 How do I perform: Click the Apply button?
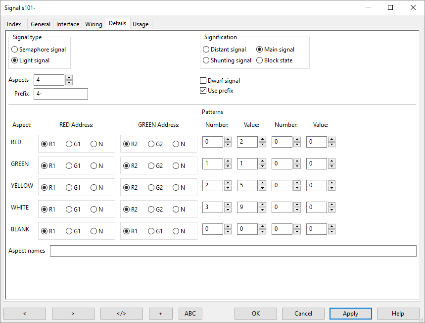(350, 314)
